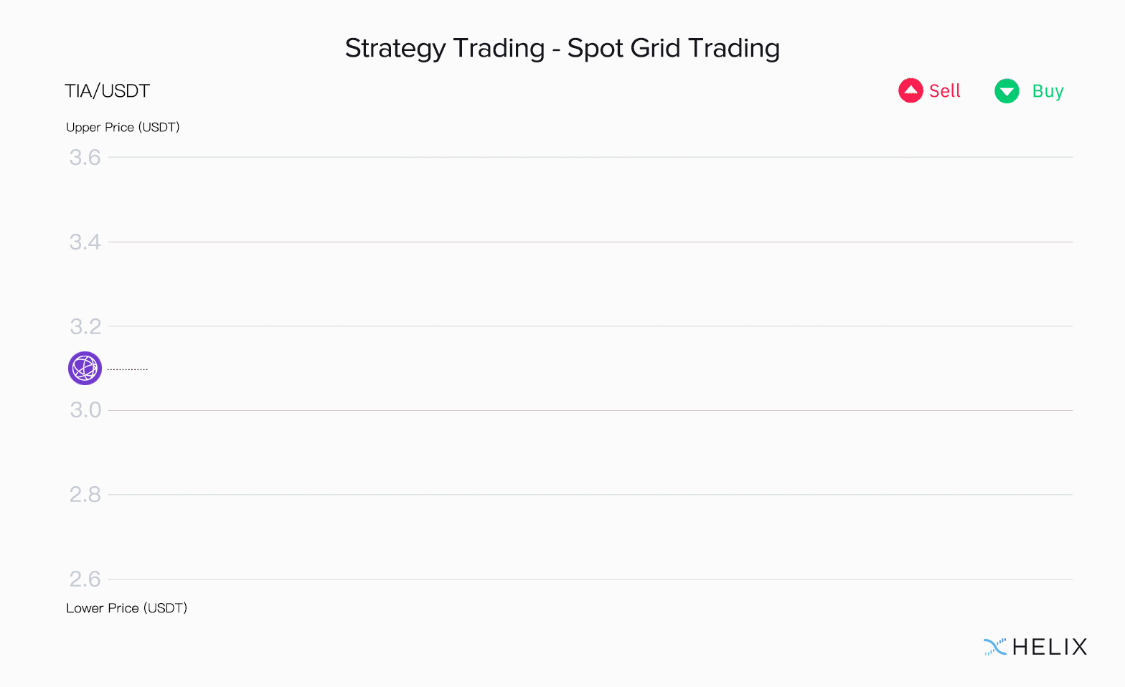Click the Helix logo icon
1125x687 pixels.
(x=995, y=647)
